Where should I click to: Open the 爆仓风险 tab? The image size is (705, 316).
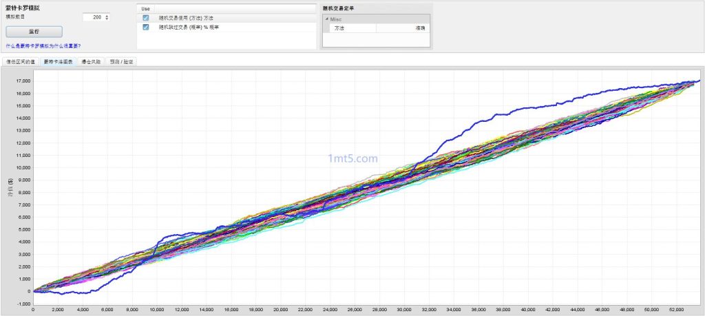[x=91, y=61]
